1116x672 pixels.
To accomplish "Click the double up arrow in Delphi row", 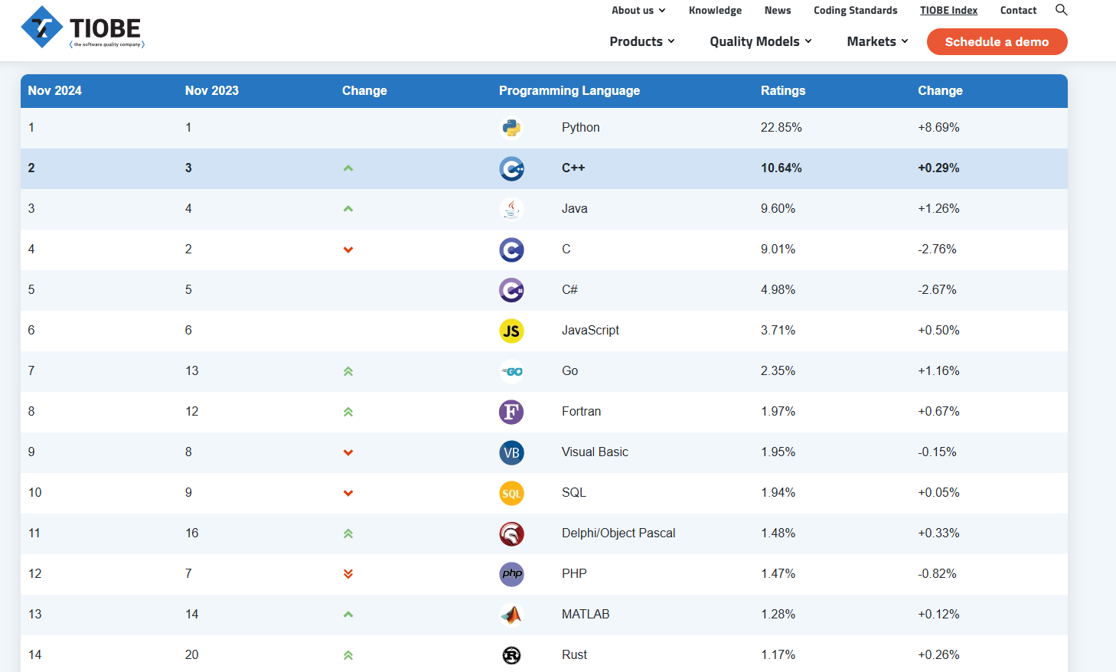I will pyautogui.click(x=348, y=533).
